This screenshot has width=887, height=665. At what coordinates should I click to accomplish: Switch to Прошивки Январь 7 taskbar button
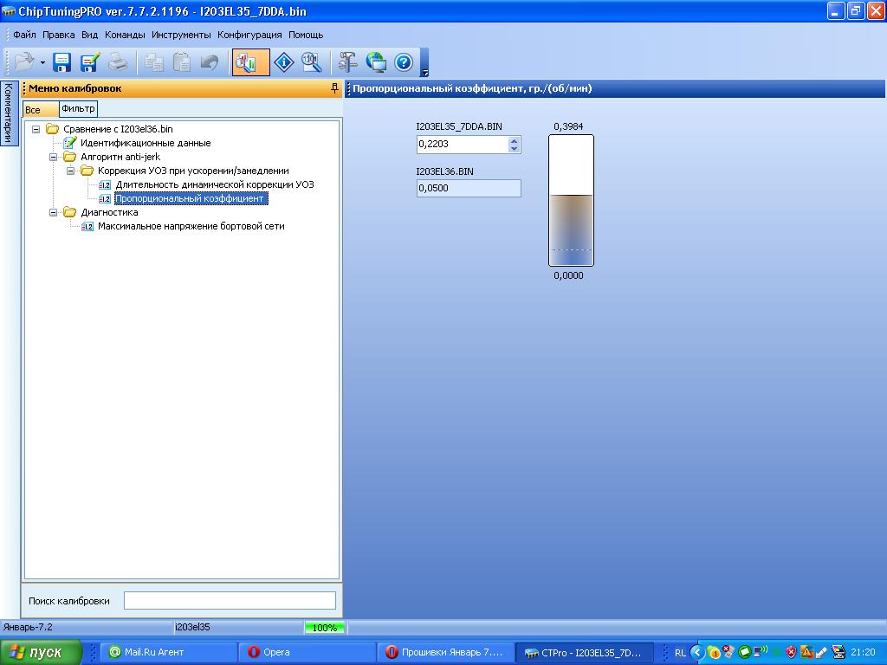pyautogui.click(x=444, y=653)
